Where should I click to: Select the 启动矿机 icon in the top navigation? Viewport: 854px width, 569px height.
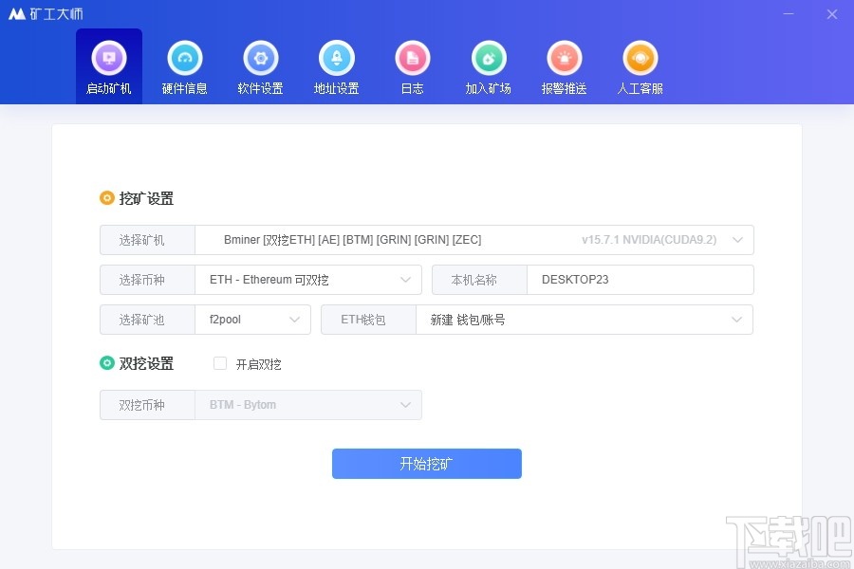point(108,58)
